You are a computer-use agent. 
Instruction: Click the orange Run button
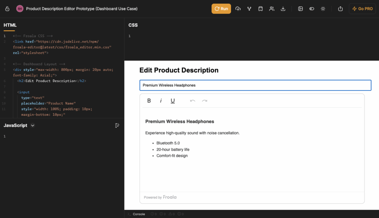click(221, 9)
